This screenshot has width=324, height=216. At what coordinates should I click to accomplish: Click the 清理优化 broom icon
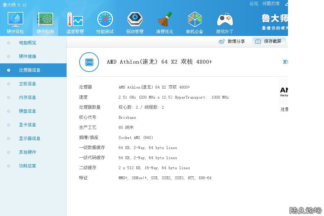165,22
